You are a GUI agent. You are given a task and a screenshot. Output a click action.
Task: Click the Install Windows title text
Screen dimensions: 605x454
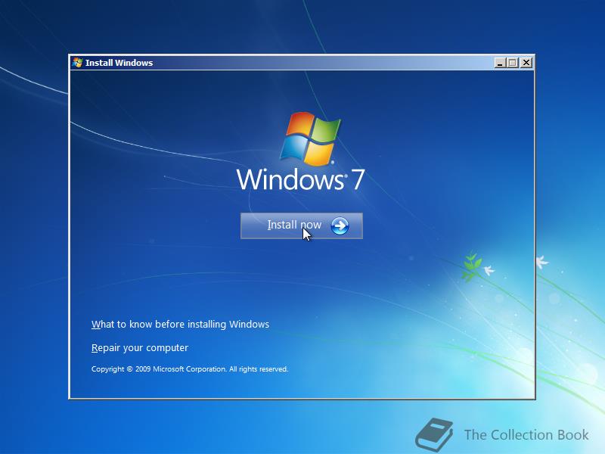click(x=119, y=63)
